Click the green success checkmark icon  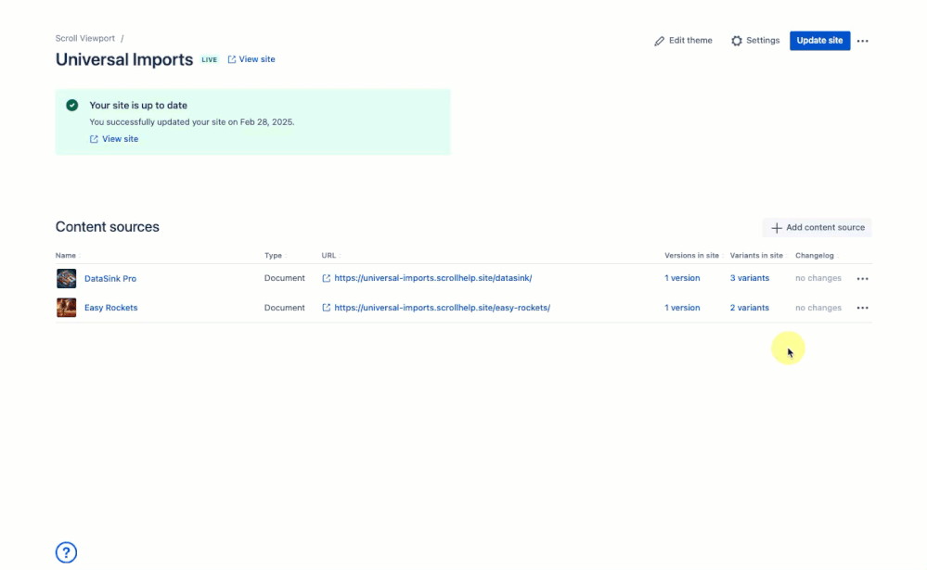[x=72, y=105]
